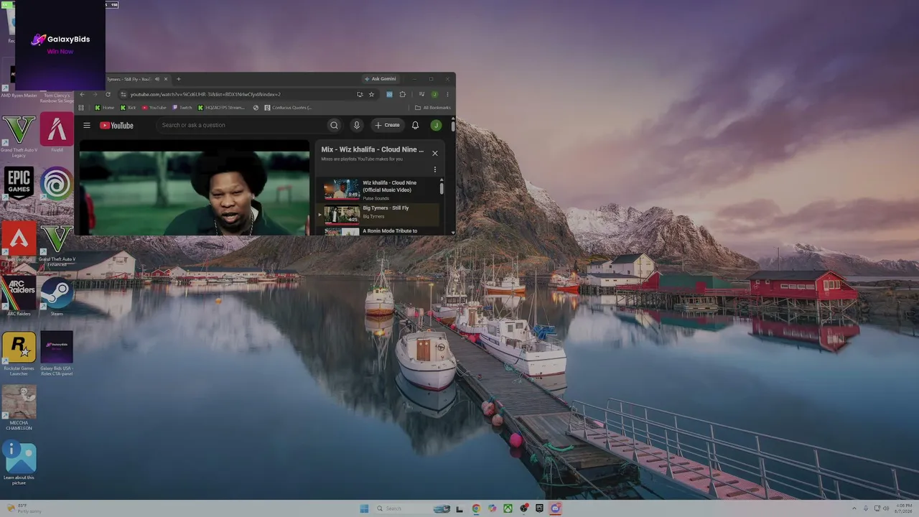Image resolution: width=919 pixels, height=517 pixels.
Task: Open the Home bookmark
Action: [104, 108]
